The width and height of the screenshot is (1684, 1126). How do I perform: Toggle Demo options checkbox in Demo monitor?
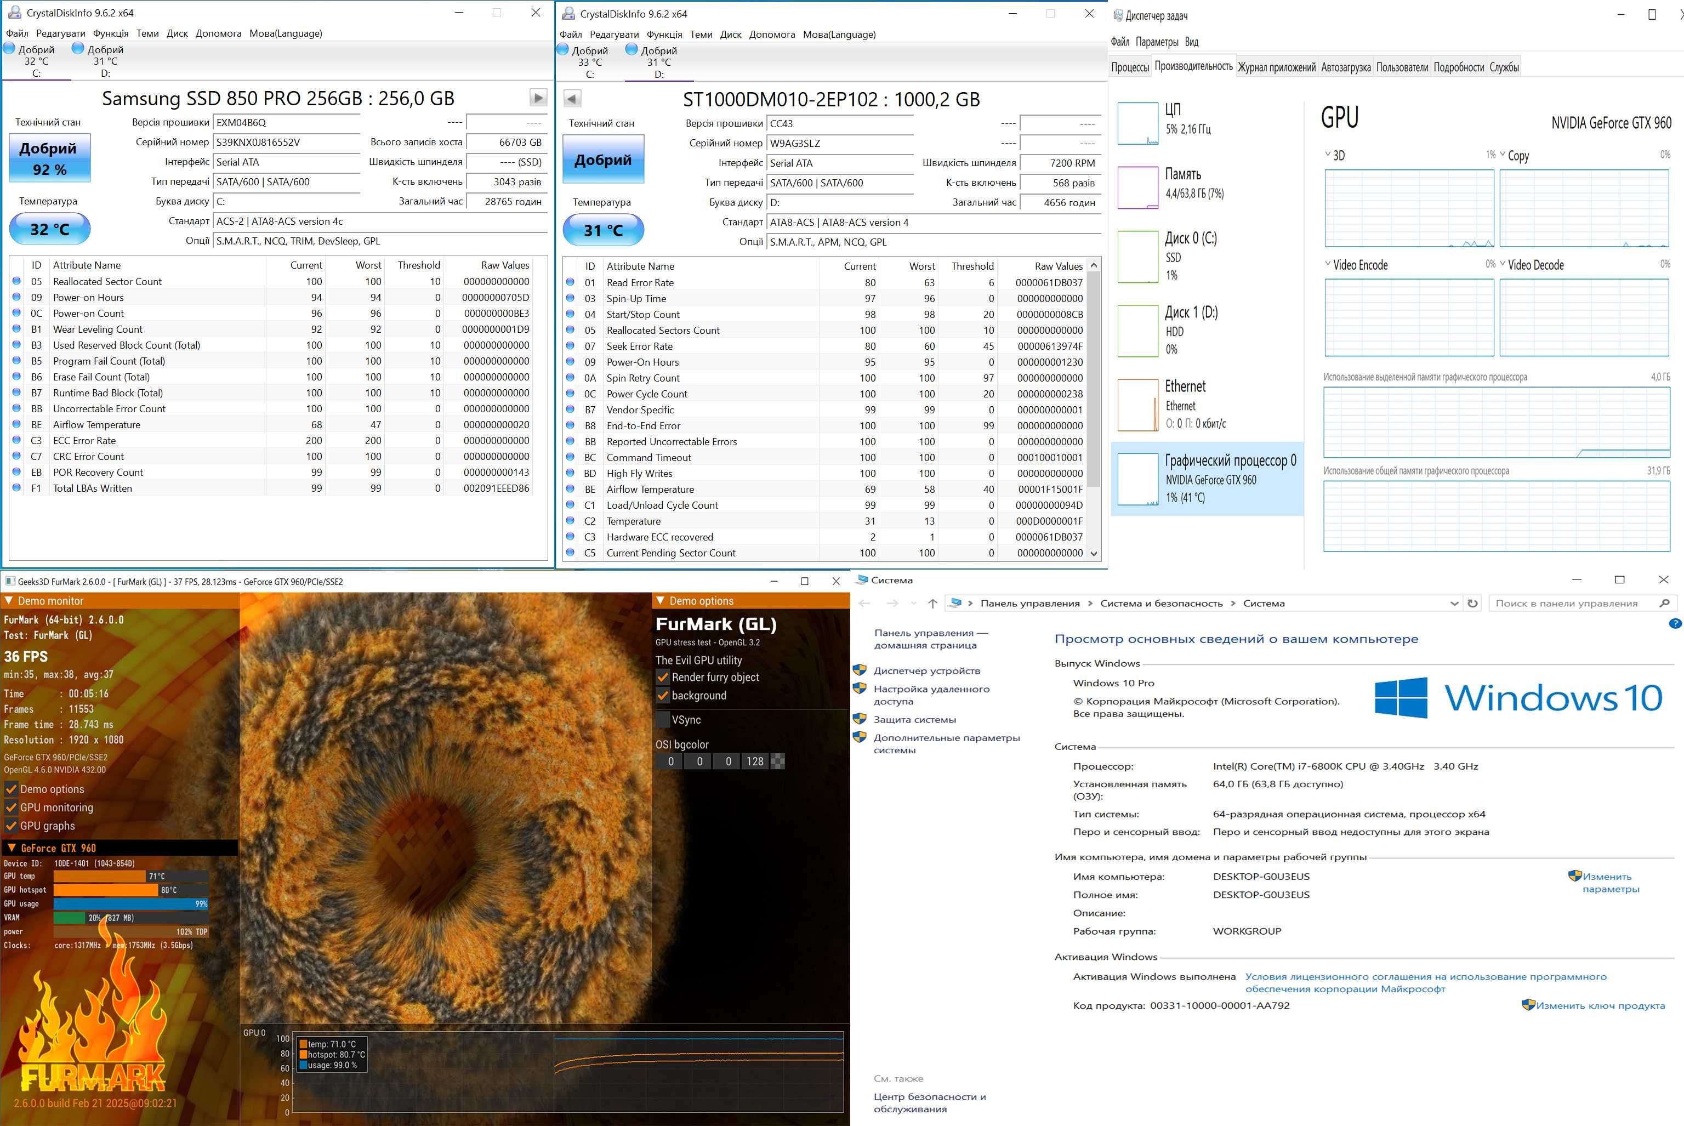tap(12, 788)
